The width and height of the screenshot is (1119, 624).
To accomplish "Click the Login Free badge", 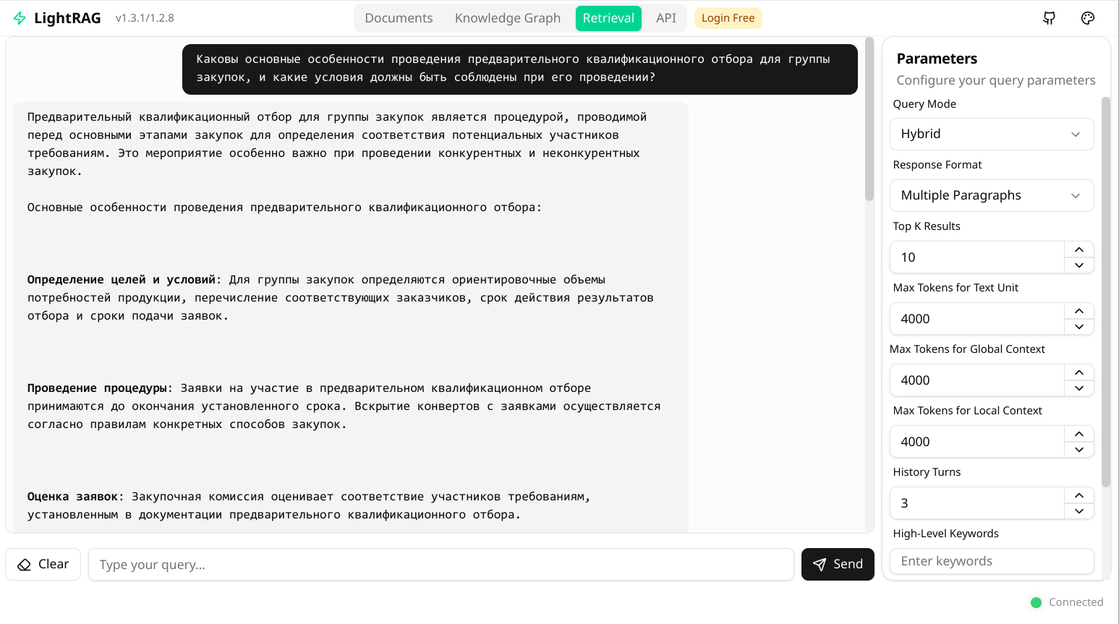I will point(728,17).
